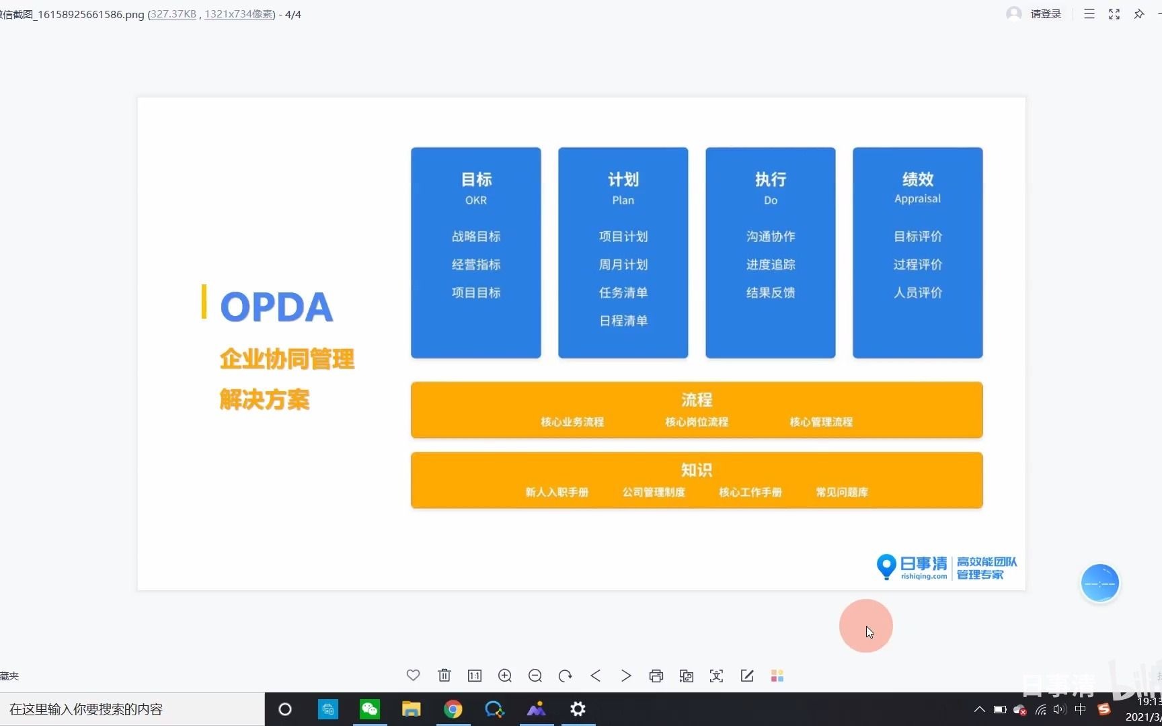This screenshot has height=726, width=1162.
Task: Open the hamburger menu in the title bar
Action: click(1089, 13)
